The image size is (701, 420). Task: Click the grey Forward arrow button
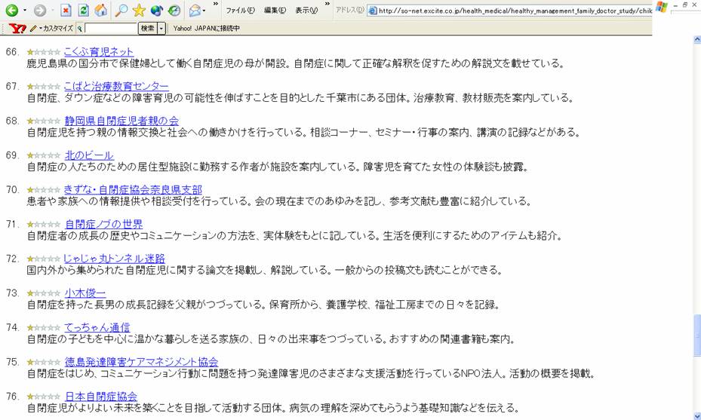click(40, 10)
